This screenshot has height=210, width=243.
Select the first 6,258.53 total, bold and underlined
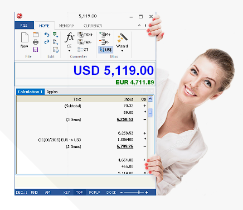tap(125, 120)
